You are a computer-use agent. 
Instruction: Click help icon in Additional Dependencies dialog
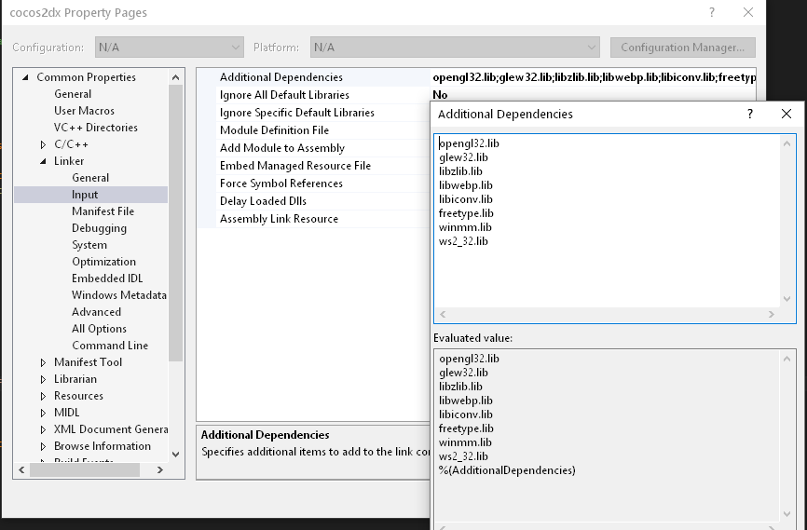750,114
